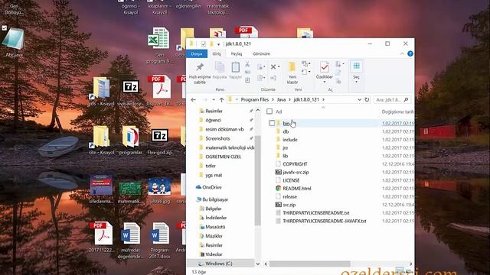Switch to the Giriş ribbon tab
This screenshot has width=490, height=275.
pyautogui.click(x=217, y=53)
